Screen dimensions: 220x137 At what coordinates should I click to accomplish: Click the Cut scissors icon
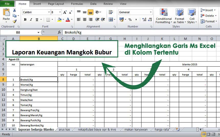tap(14, 10)
